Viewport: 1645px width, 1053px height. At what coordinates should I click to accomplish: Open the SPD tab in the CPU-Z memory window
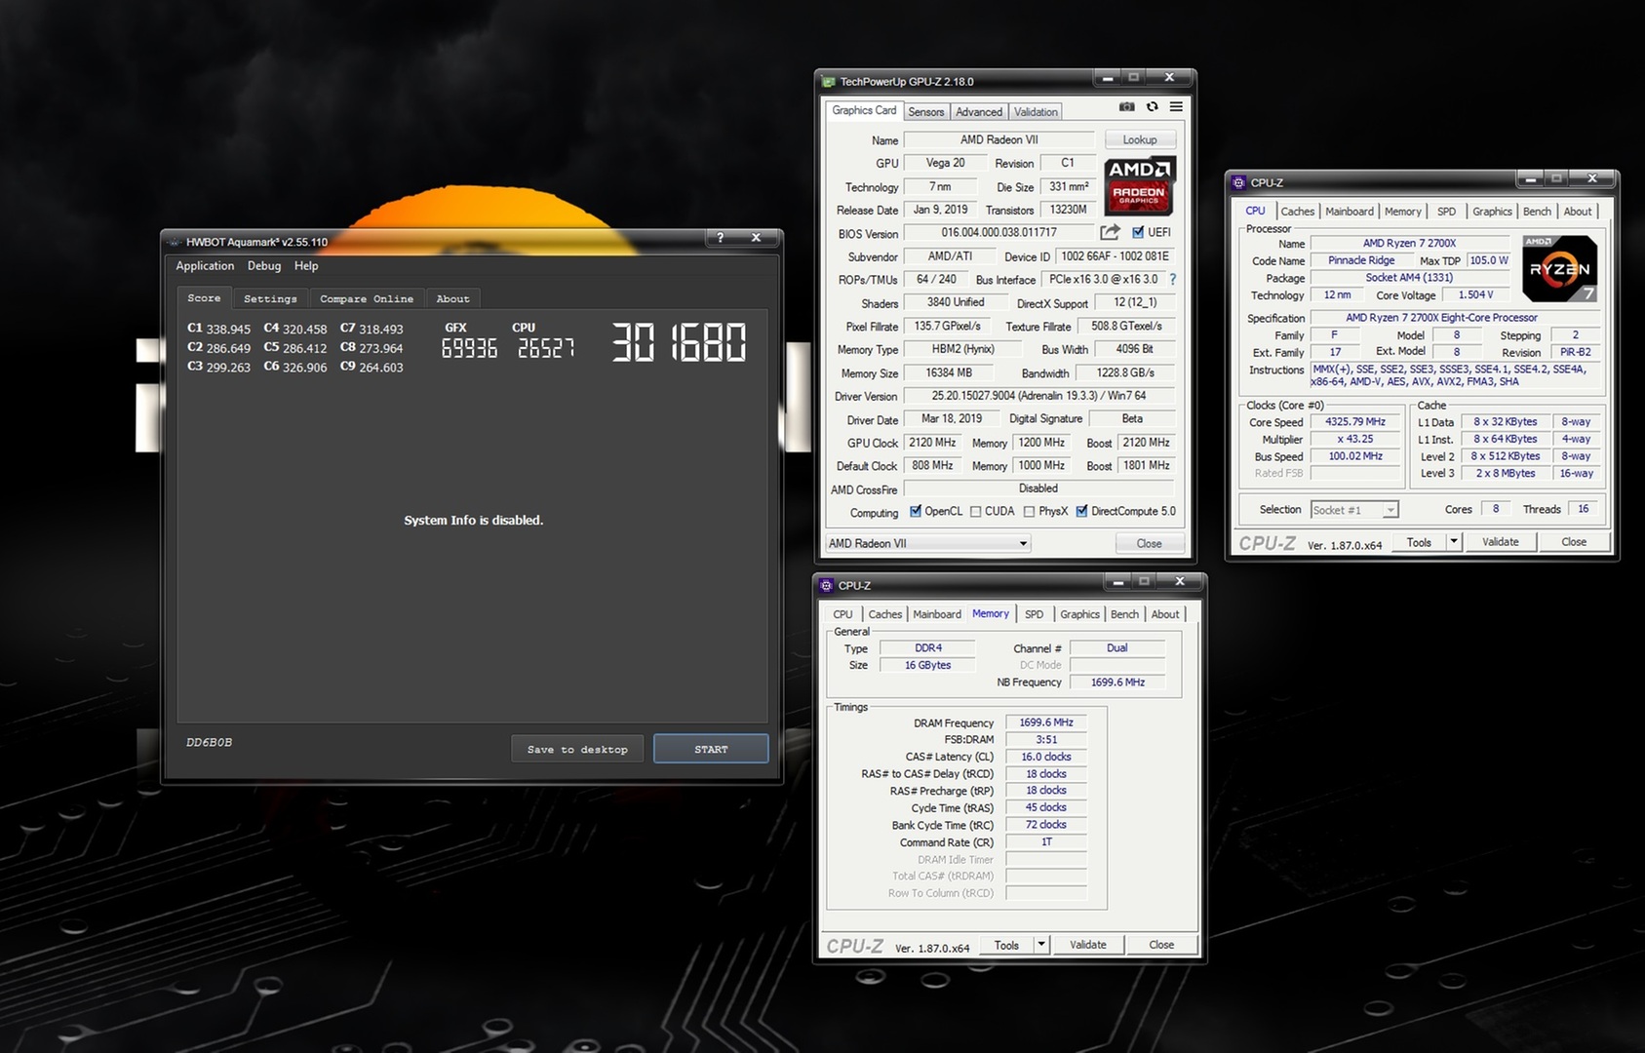point(1035,614)
